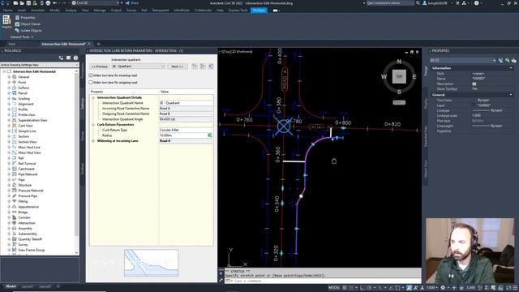Select the Profile View tree item
The image size is (519, 292).
[27, 115]
